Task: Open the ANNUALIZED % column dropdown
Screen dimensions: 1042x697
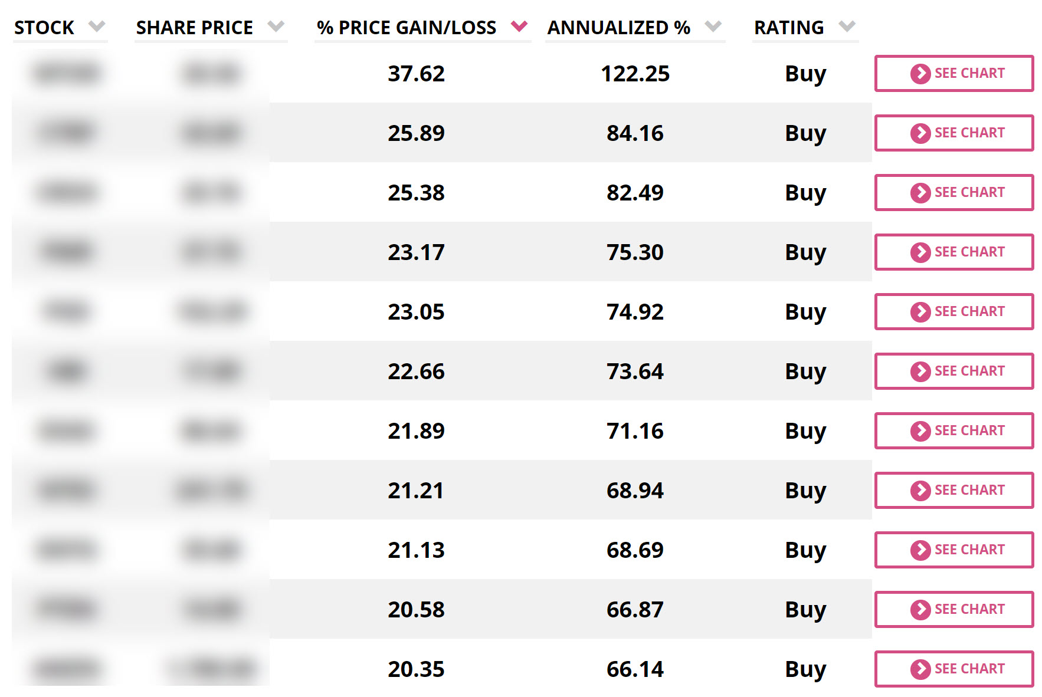Action: pos(713,26)
